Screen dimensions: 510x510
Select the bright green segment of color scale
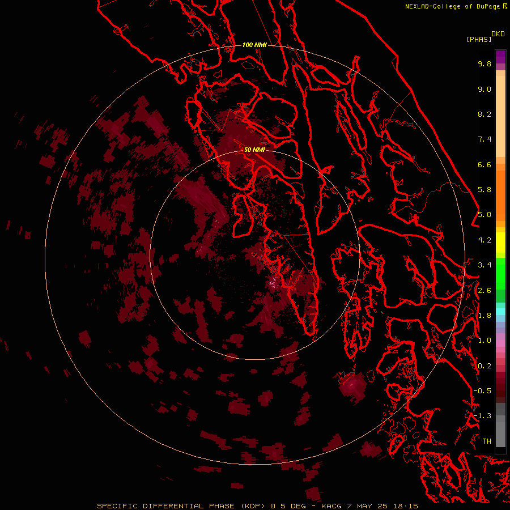point(500,274)
